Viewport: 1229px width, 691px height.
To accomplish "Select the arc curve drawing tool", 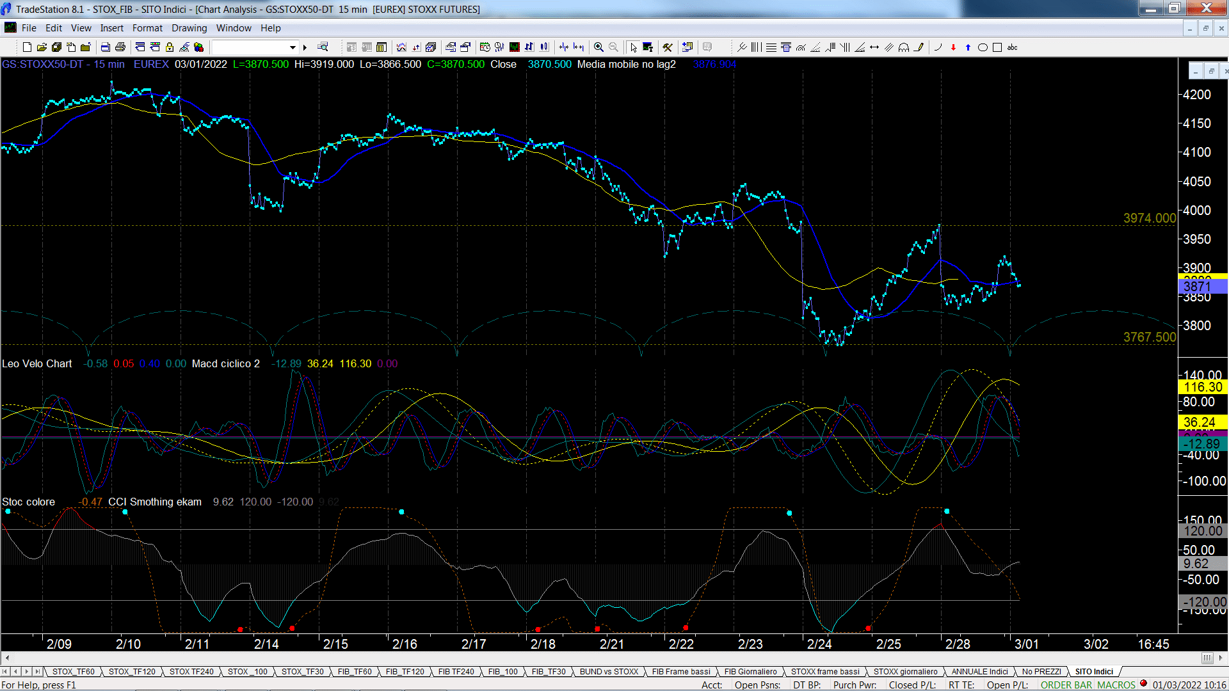I will click(938, 47).
